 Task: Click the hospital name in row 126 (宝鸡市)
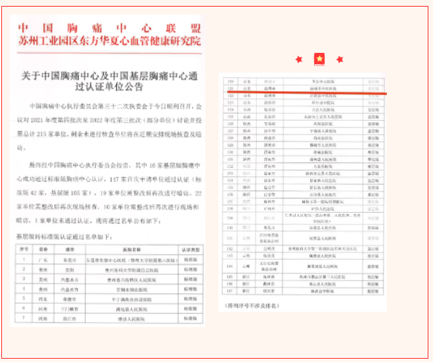pyautogui.click(x=323, y=124)
